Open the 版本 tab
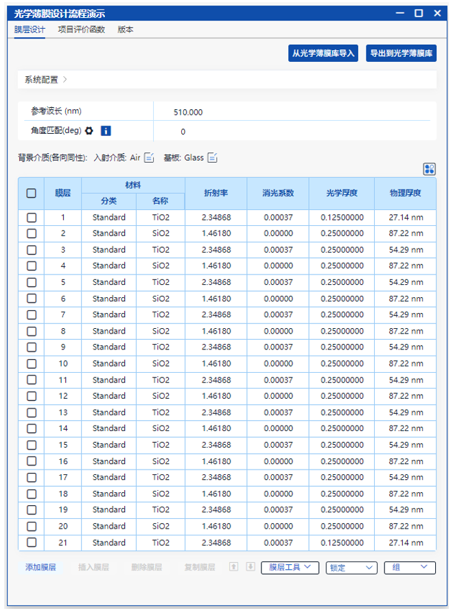This screenshot has width=453, height=613. [126, 30]
